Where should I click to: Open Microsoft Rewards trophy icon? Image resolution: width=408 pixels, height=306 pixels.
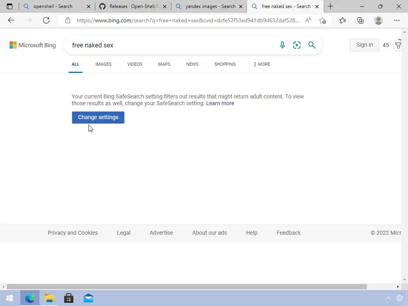(398, 45)
